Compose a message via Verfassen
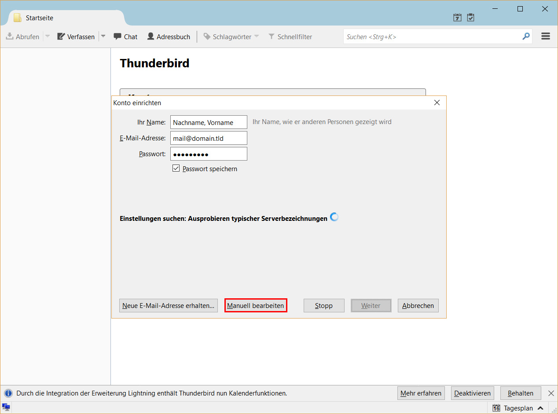This screenshot has height=414, width=558. [75, 37]
